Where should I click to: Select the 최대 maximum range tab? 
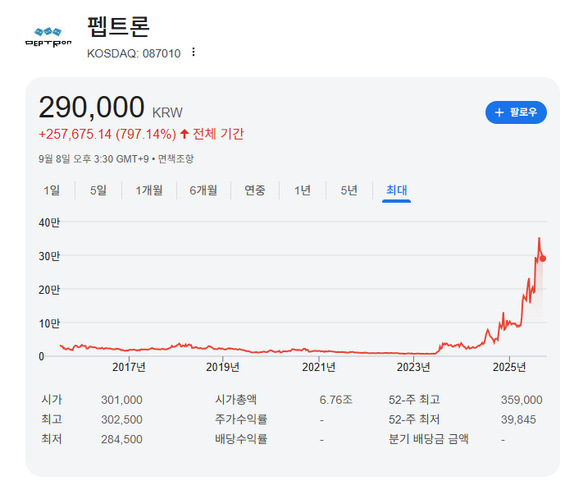click(x=396, y=190)
